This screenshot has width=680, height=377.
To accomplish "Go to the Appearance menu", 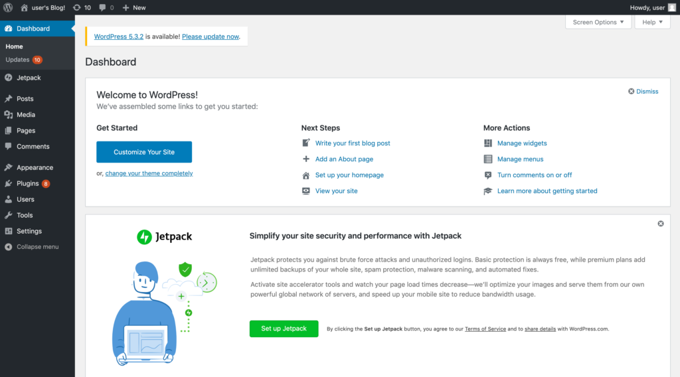I will 35,167.
